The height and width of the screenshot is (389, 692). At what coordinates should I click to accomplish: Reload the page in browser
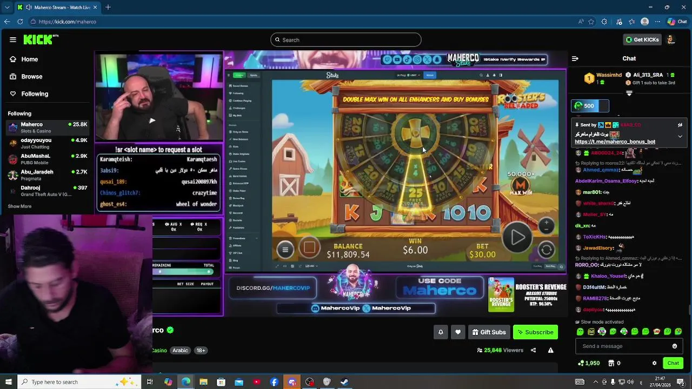[20, 22]
